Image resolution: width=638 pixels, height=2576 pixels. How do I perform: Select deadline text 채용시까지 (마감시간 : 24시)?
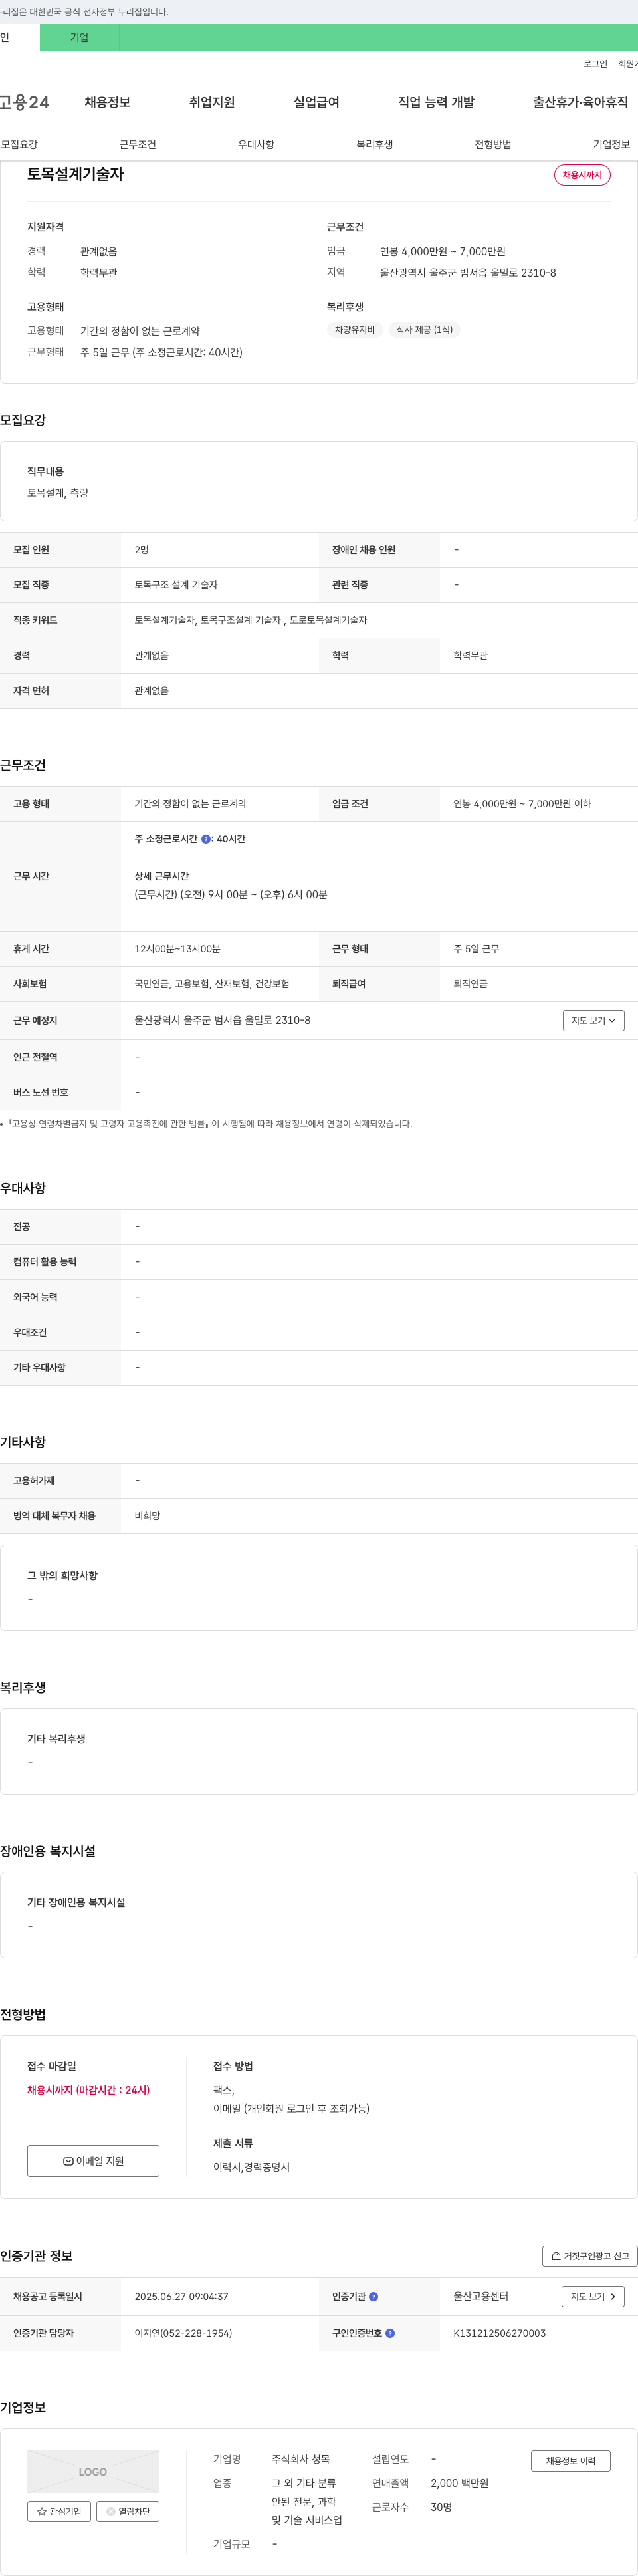click(88, 2090)
